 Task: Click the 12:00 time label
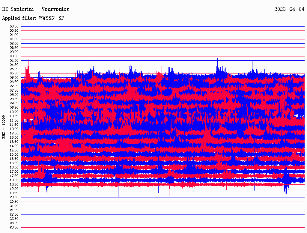(x=14, y=129)
